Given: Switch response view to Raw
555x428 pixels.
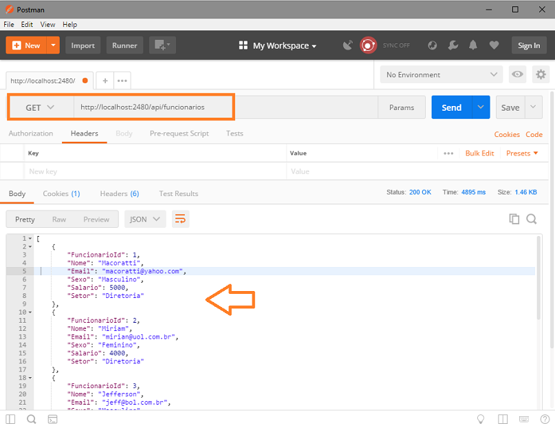Looking at the screenshot, I should point(59,220).
